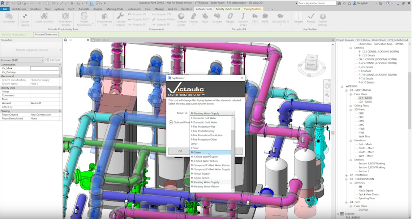Choose Victaulic AGS components

[139, 19]
